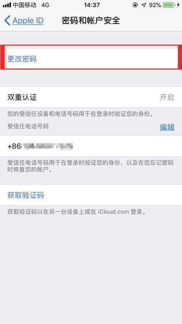The height and width of the screenshot is (324, 182).
Task: Tap 获取验证码 to get verification code
Action: pos(91,195)
